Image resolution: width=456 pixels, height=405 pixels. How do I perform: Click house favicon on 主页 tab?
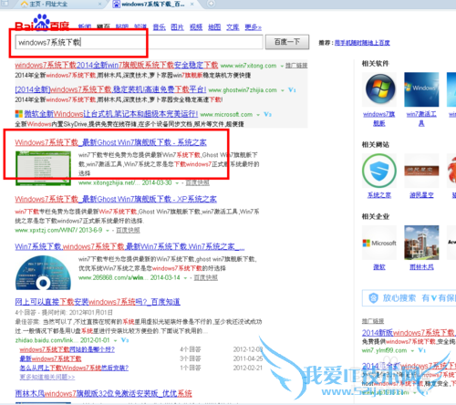click(x=25, y=4)
